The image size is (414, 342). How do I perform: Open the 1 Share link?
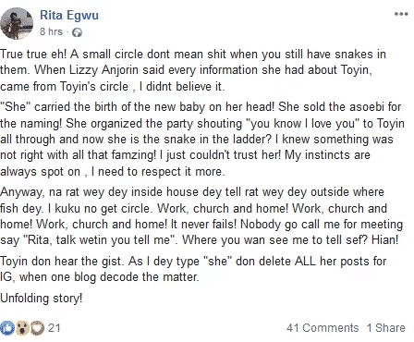click(386, 328)
